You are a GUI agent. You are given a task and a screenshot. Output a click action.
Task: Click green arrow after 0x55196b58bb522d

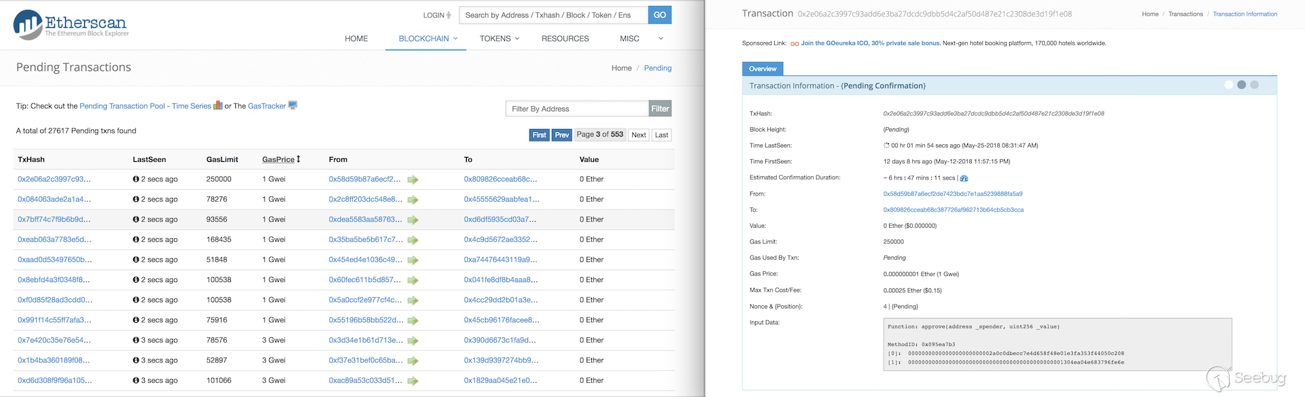click(413, 320)
